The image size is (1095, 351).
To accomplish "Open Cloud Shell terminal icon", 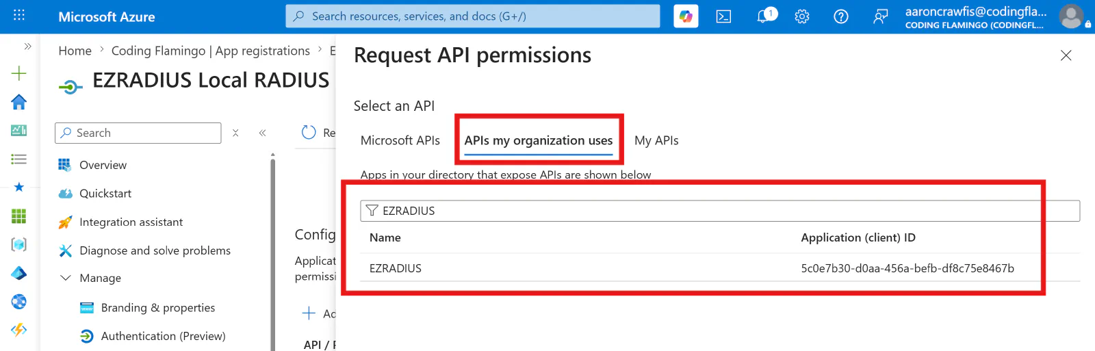I will 723,16.
